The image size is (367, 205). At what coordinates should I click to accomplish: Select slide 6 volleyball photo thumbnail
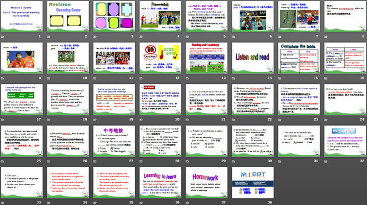[253, 16]
